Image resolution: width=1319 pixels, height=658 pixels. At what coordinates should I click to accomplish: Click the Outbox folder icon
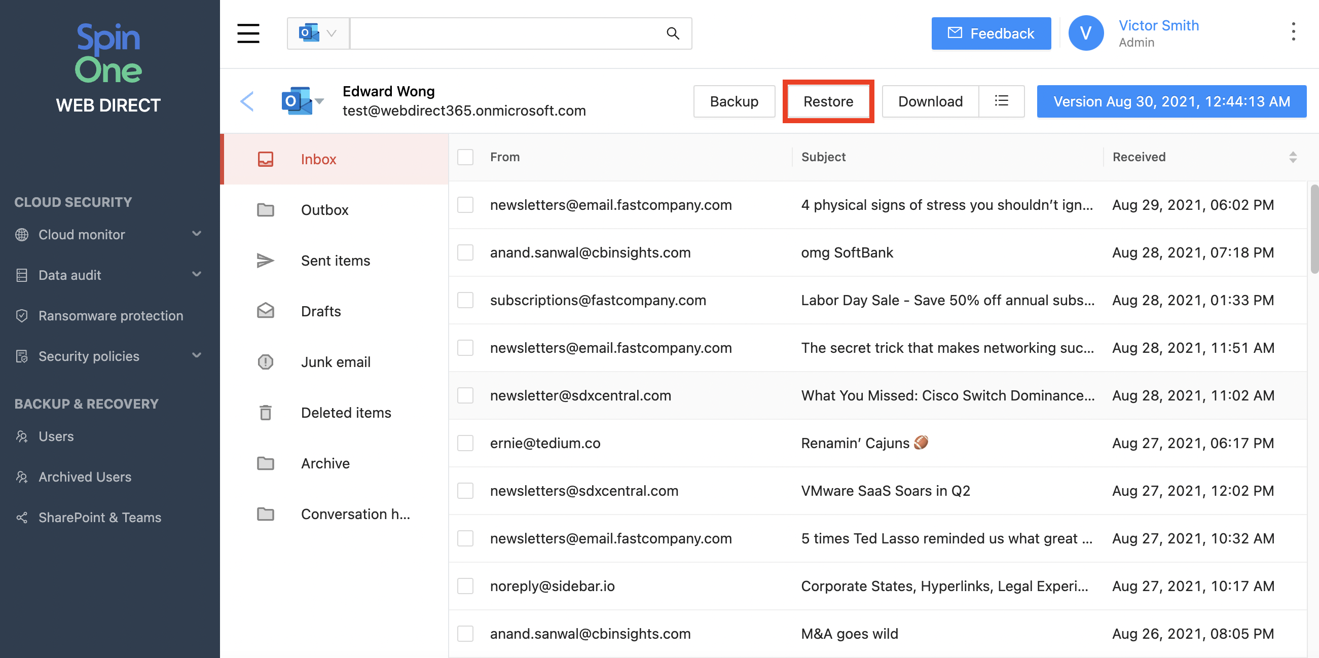coord(265,210)
